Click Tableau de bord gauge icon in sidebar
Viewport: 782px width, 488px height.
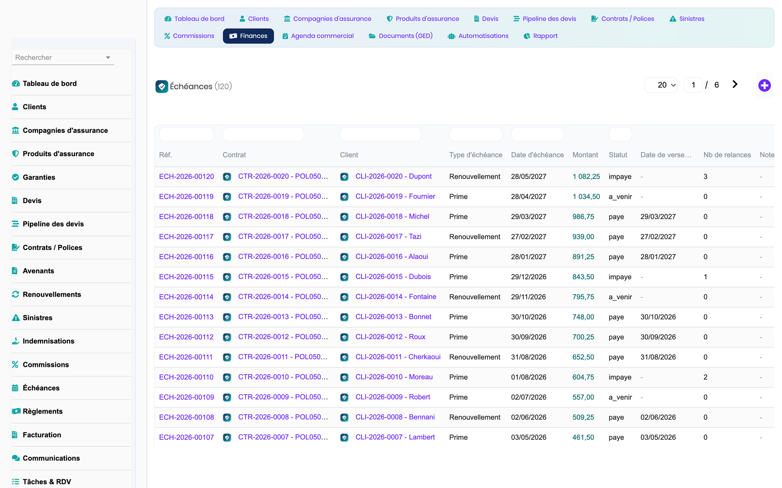click(16, 83)
